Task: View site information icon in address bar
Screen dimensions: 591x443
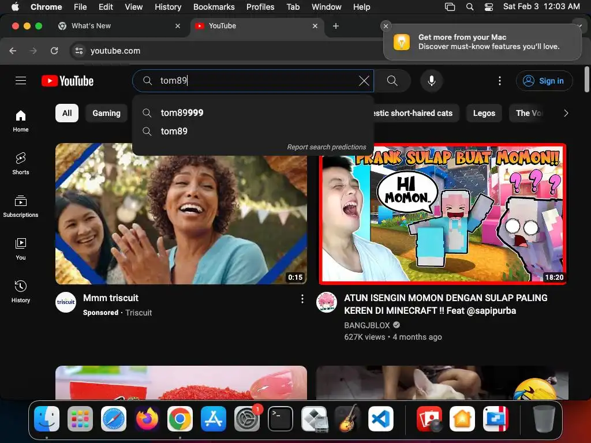Action: click(78, 51)
